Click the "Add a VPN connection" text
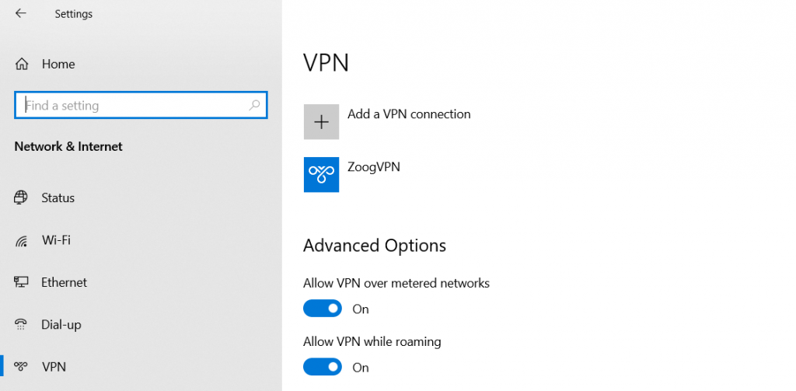 409,114
